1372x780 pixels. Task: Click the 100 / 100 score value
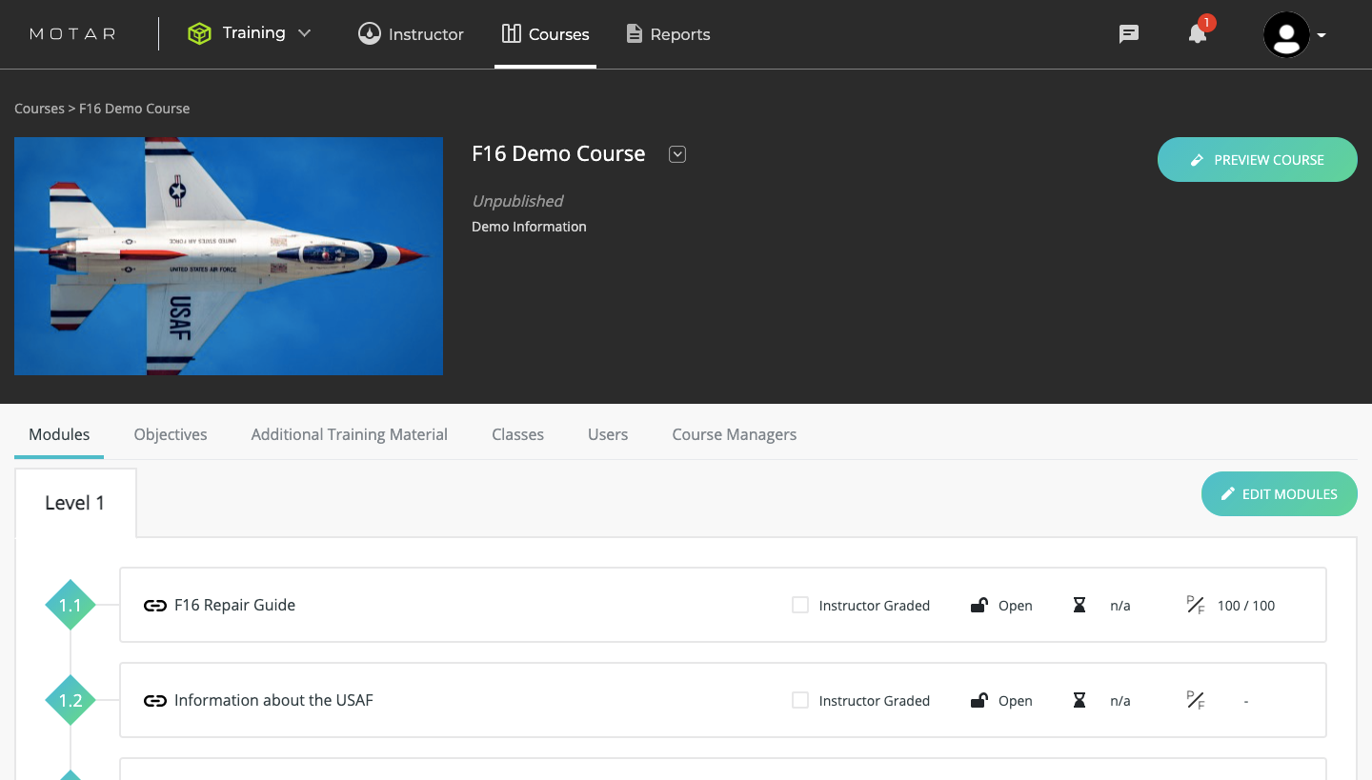(1246, 606)
